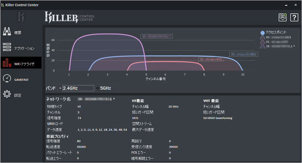Click the red bar-chart WiFi analyzer icon
Screen dimensions: 302x163
click(x=7, y=63)
